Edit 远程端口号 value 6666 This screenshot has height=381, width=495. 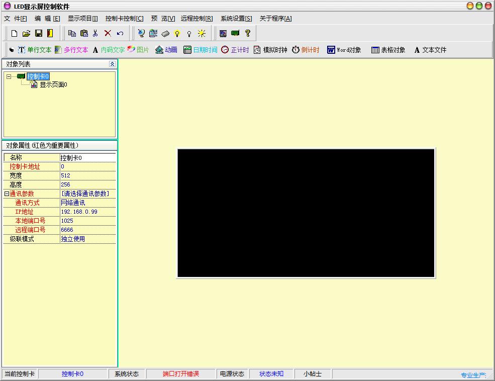88,230
